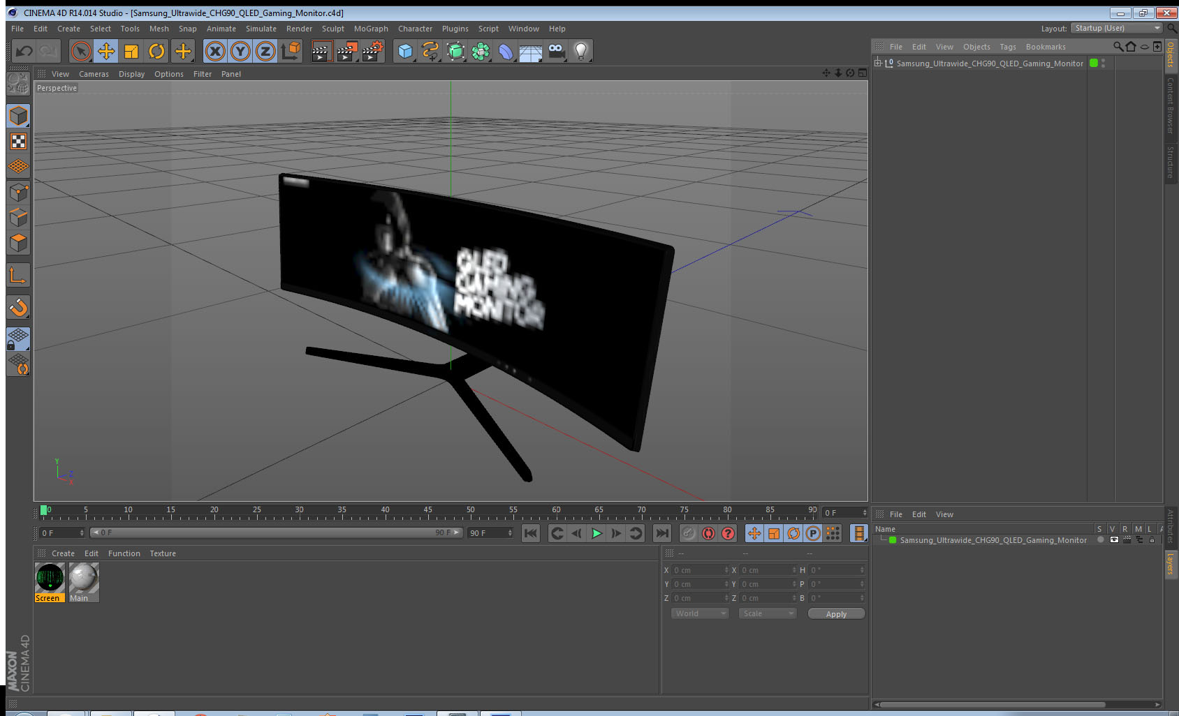This screenshot has width=1179, height=716.
Task: Record active objects keyframe button
Action: 689,533
